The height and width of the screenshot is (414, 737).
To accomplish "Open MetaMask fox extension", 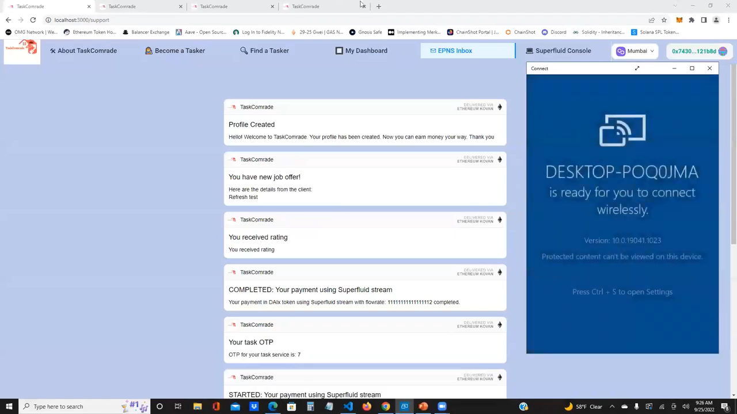I will tap(679, 20).
